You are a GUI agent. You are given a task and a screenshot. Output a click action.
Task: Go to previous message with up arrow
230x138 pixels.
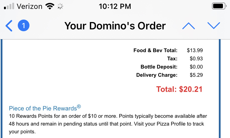click(x=188, y=26)
